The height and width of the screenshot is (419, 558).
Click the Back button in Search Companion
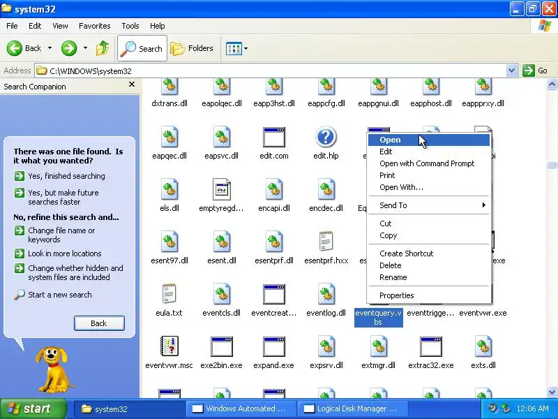(99, 323)
